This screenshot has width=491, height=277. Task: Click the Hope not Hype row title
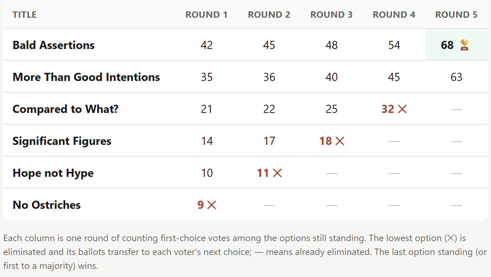(53, 173)
